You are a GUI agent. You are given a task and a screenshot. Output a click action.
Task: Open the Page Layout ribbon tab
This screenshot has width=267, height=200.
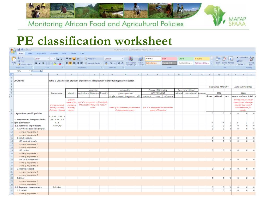41,54
